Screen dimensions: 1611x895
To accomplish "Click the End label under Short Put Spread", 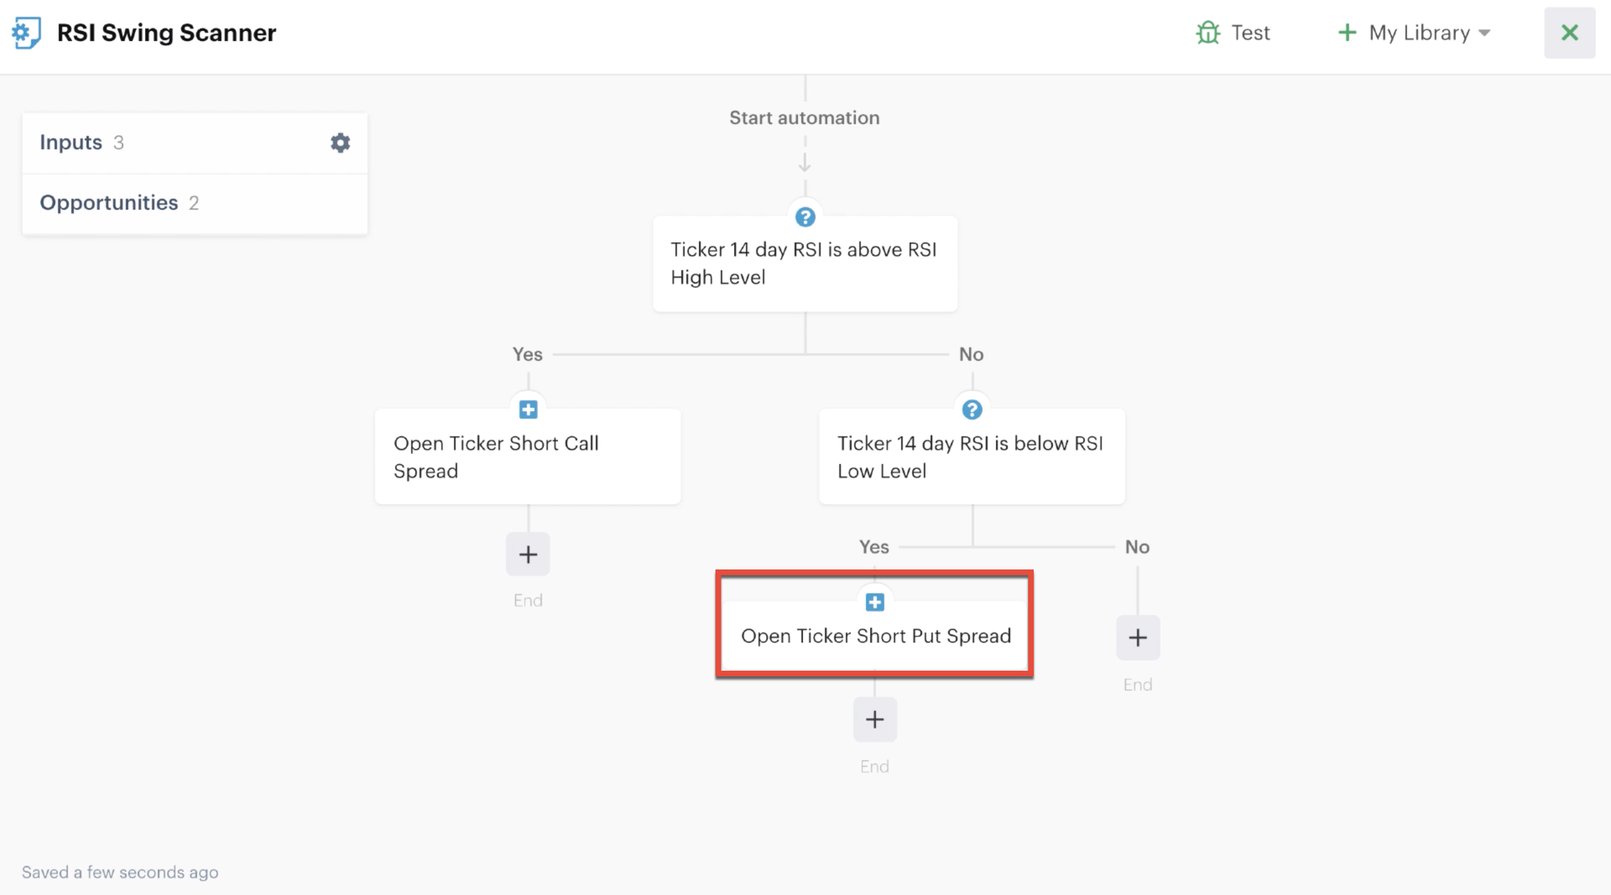I will click(x=874, y=767).
